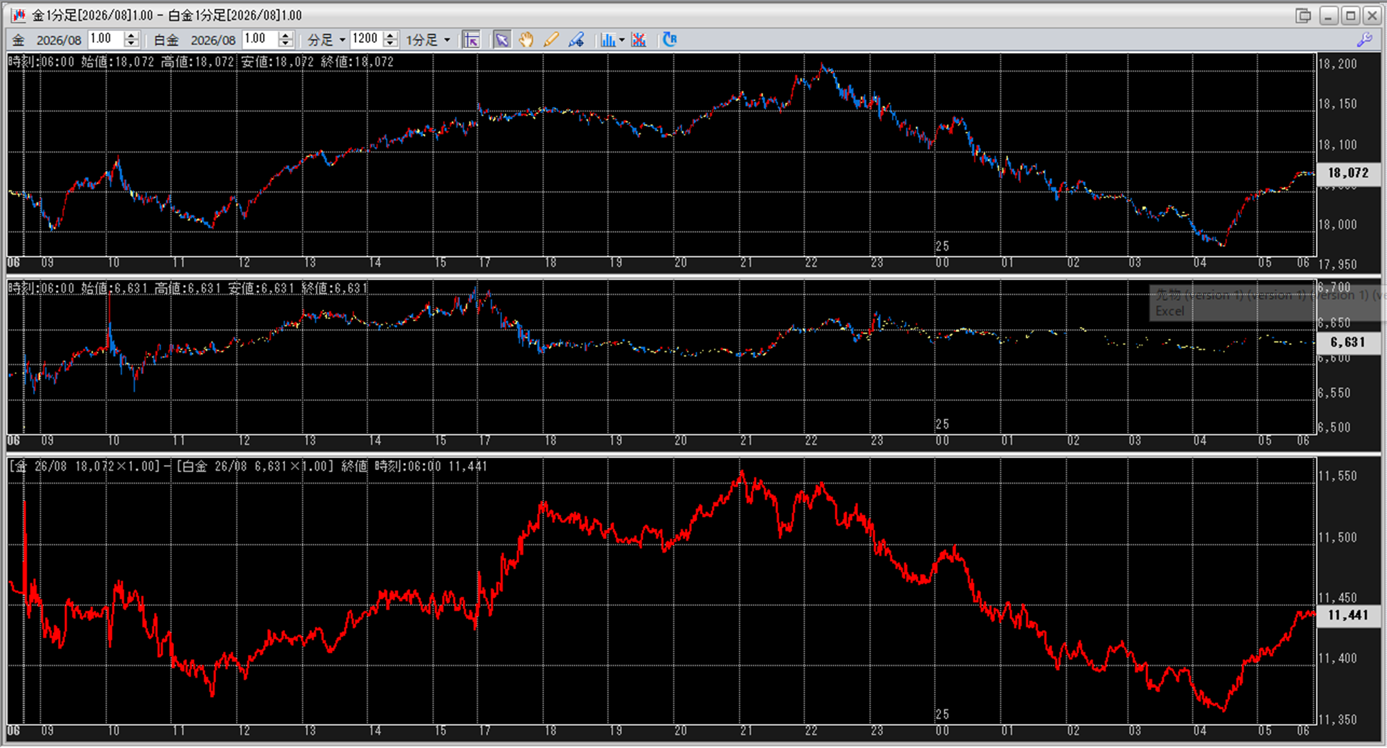Image resolution: width=1387 pixels, height=748 pixels.
Task: Open the bar chart indicator icon
Action: pyautogui.click(x=608, y=40)
